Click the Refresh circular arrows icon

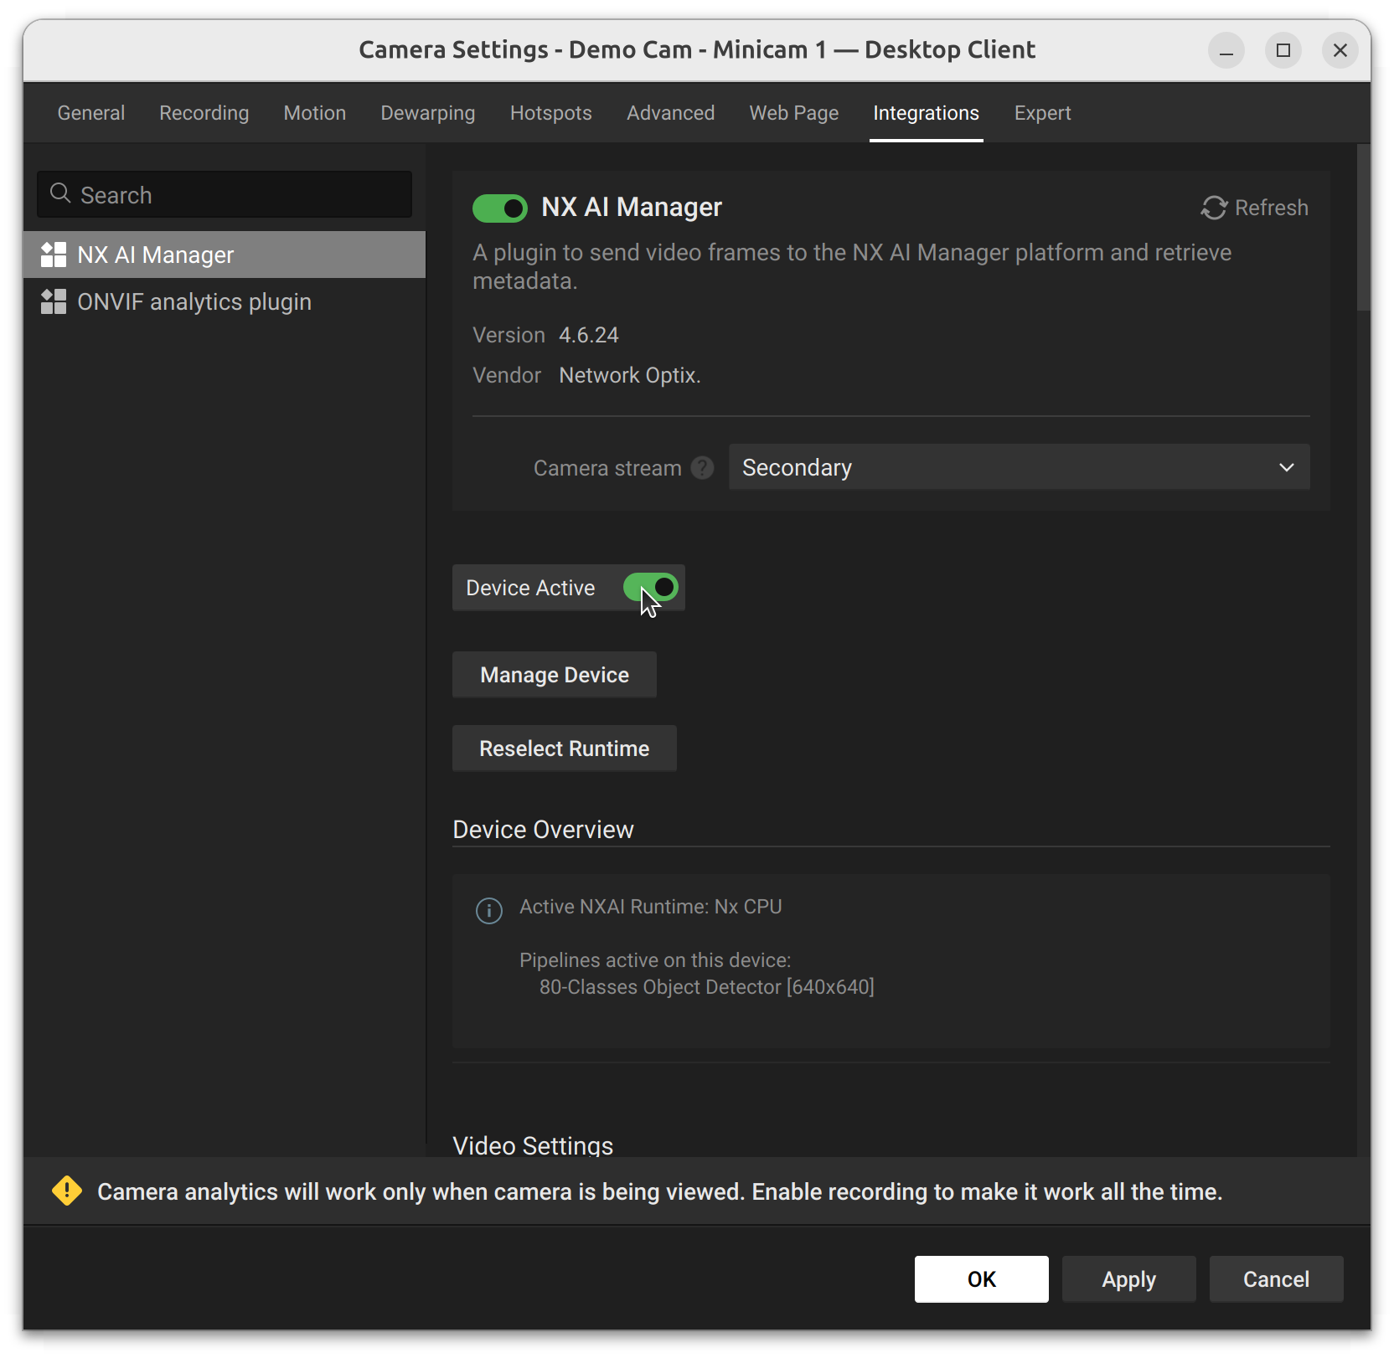coord(1214,208)
